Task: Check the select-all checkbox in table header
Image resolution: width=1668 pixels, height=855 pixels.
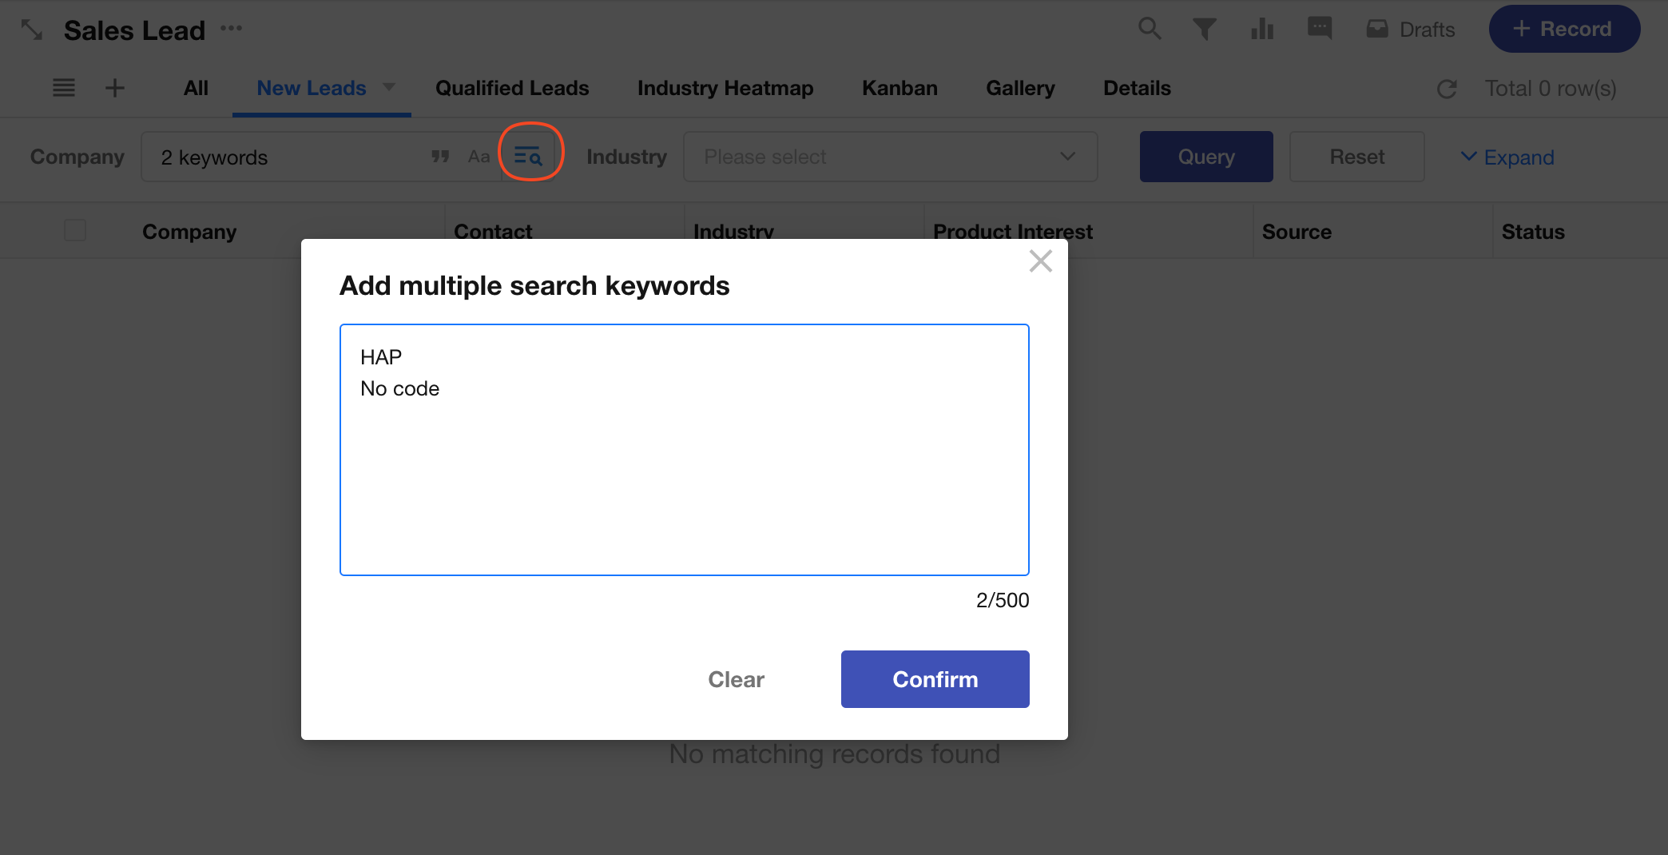Action: point(75,231)
